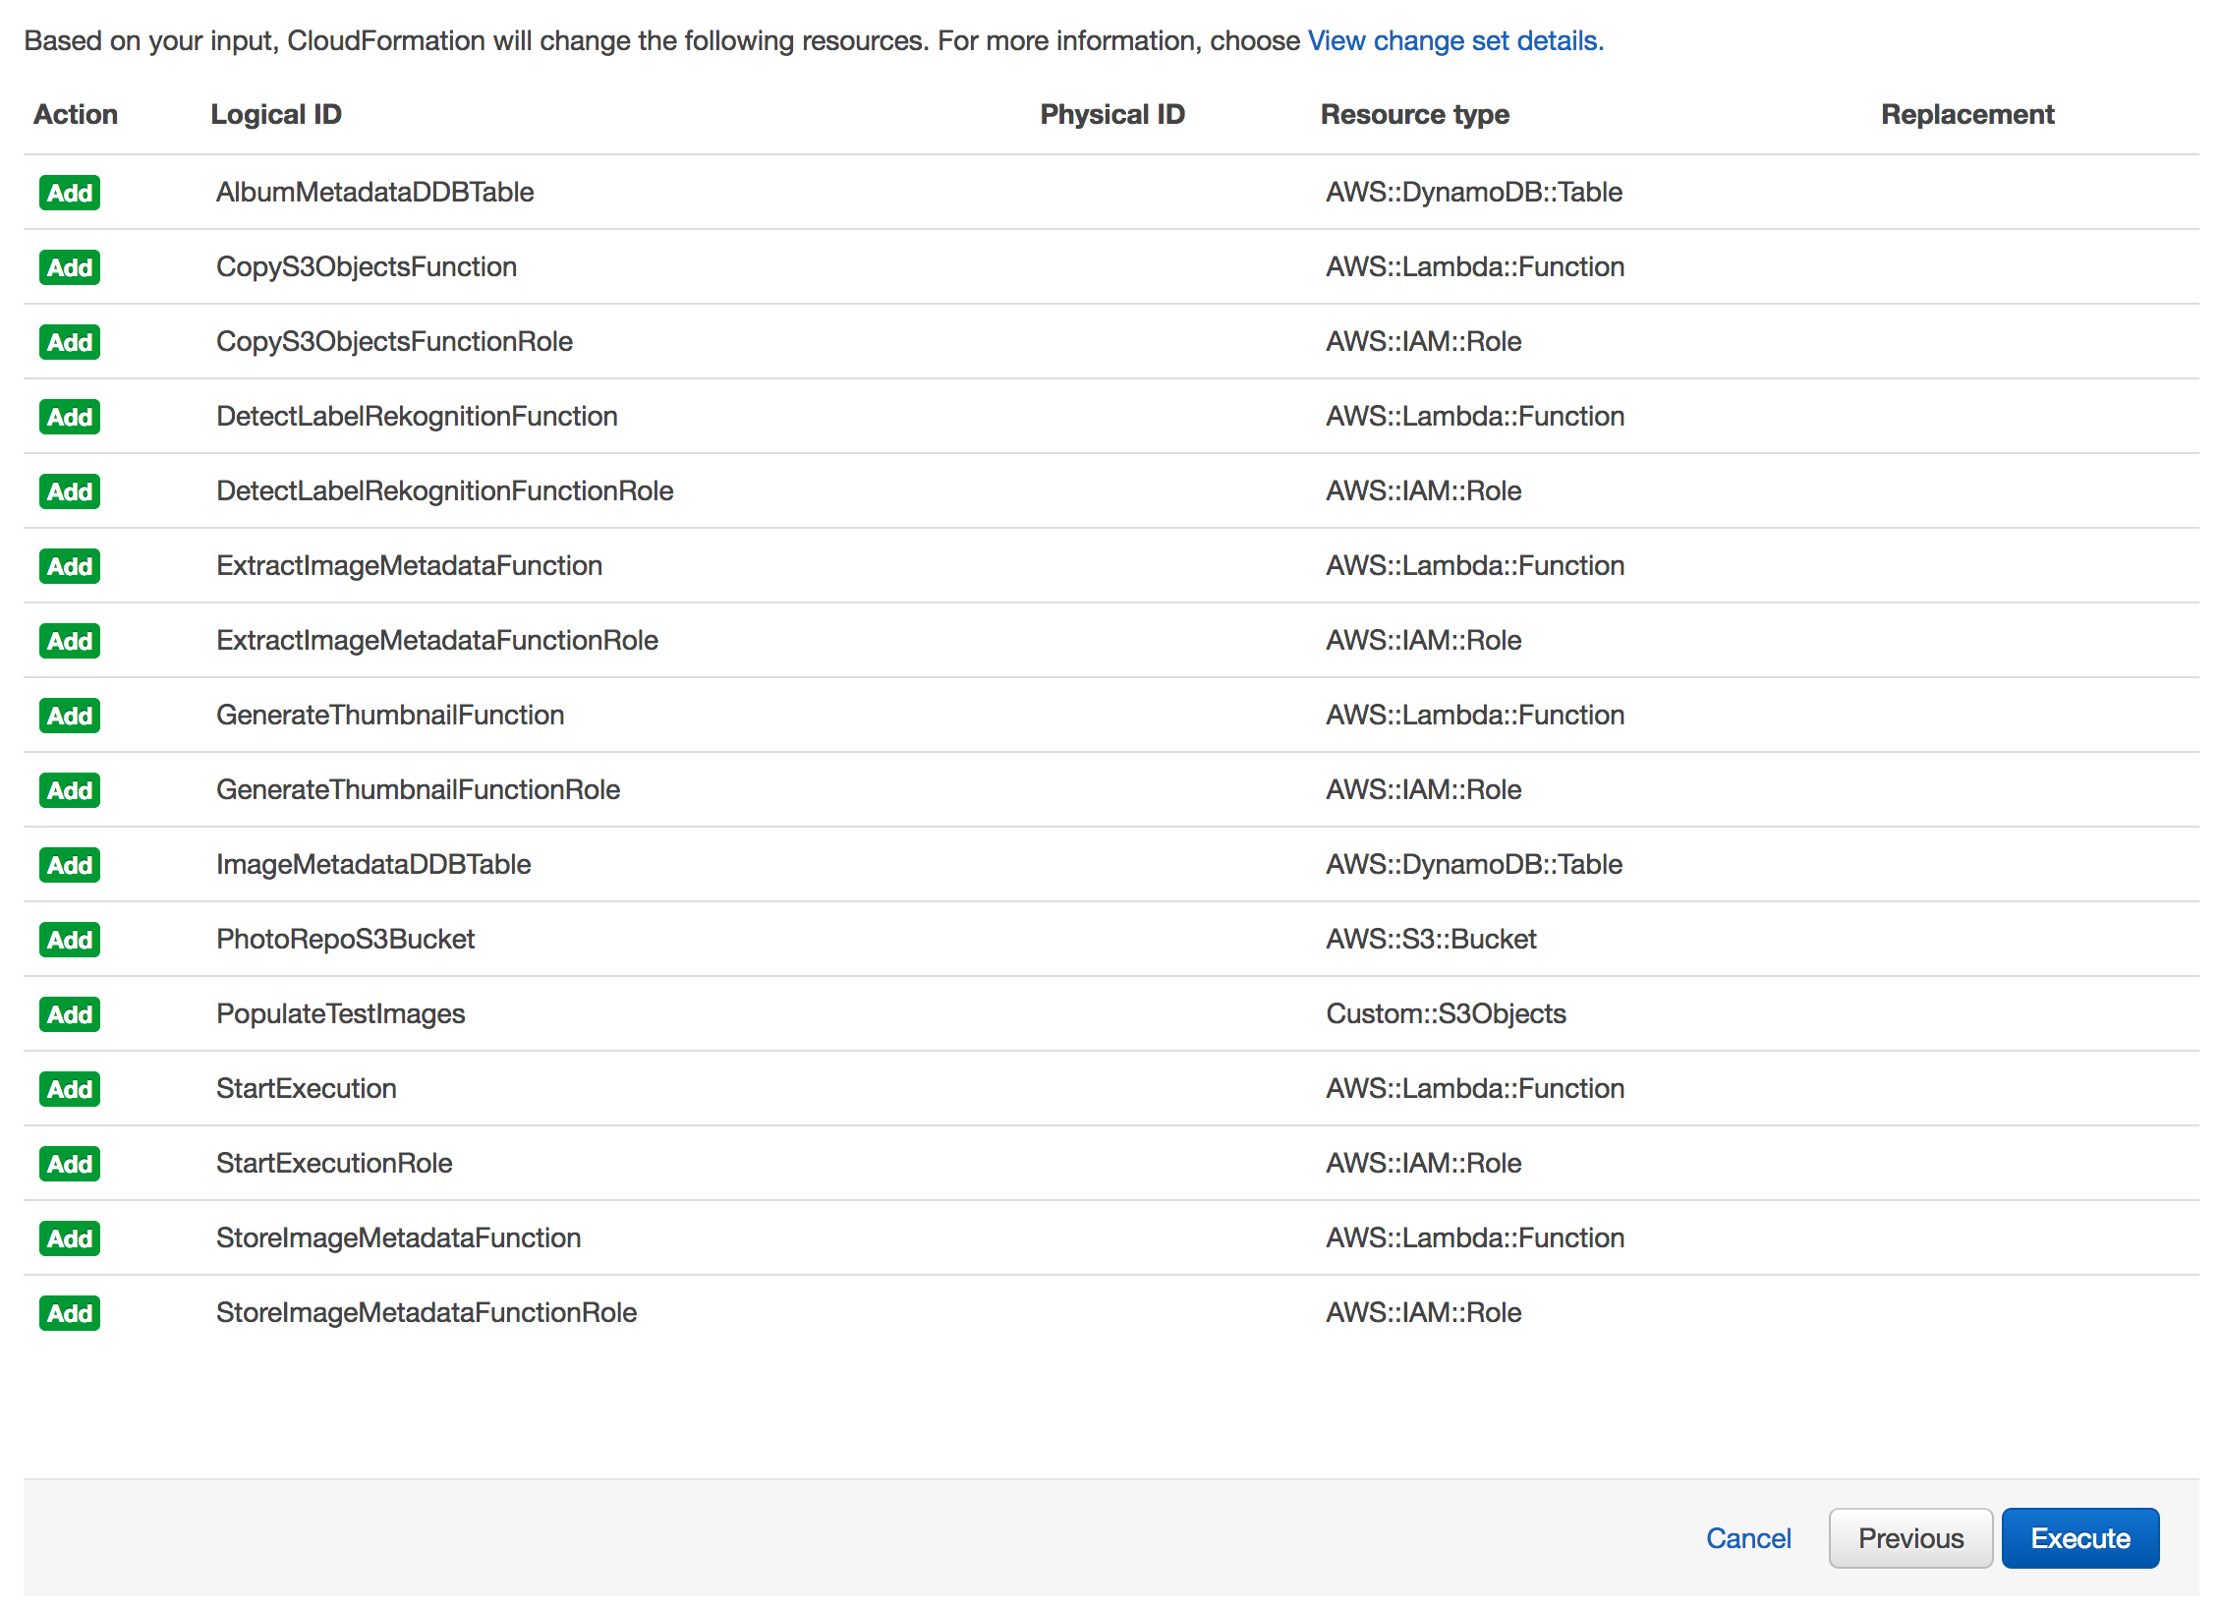Screen dimensions: 2219x1610
Task: Select ExtractImageMetadataFunction logical ID
Action: [x=409, y=565]
